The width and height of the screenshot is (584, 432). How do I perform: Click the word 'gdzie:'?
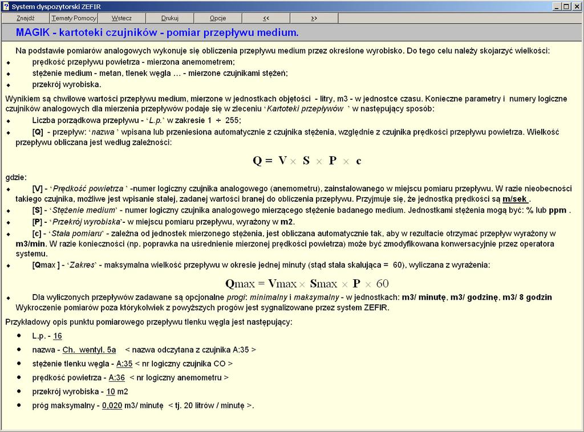[x=16, y=177]
